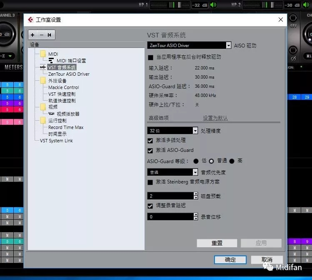Open the 音频优先度 dropdown set to 普通

tap(195, 172)
